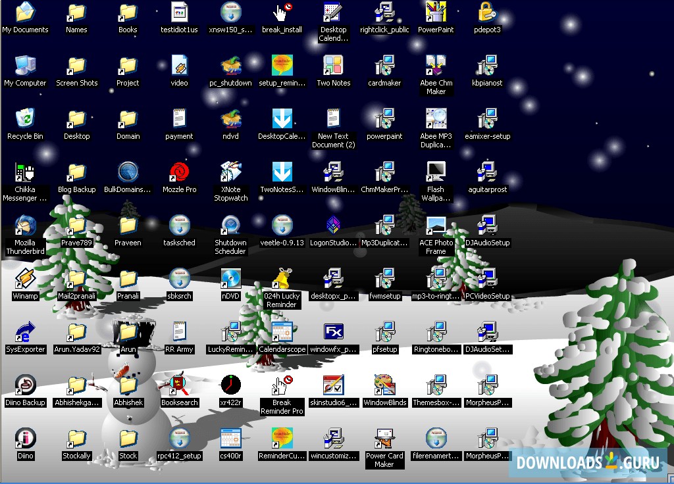
Task: Launch the Calendarscope shortcut
Action: [282, 331]
